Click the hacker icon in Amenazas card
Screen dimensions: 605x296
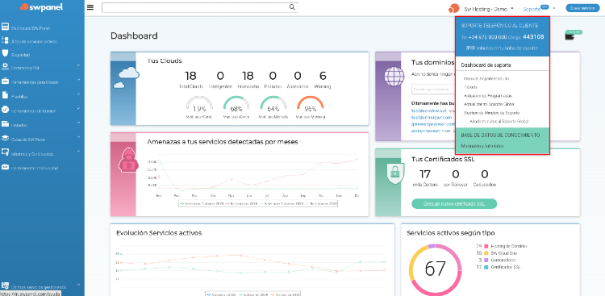coord(128,161)
